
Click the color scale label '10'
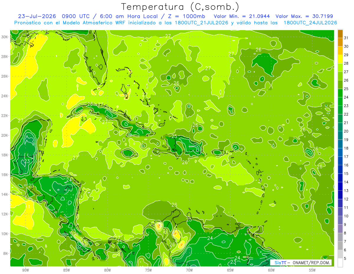coord(346,216)
